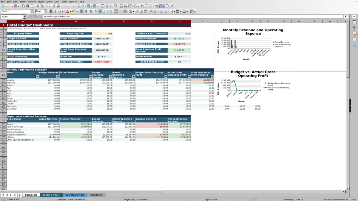358x201 pixels.
Task: Toggle Align Right
Action: (90, 11)
